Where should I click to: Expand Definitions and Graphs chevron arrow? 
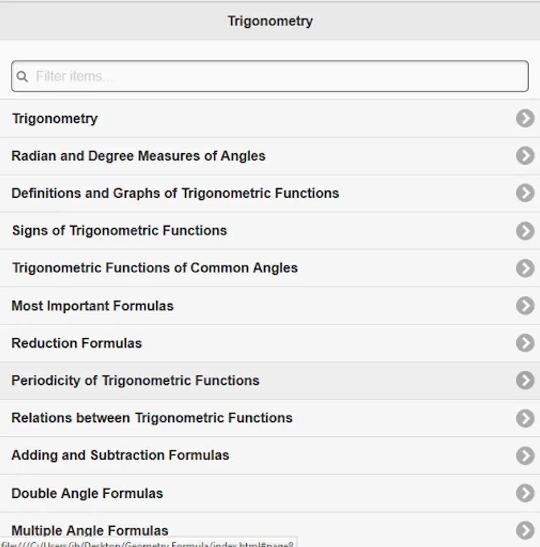[x=525, y=193]
